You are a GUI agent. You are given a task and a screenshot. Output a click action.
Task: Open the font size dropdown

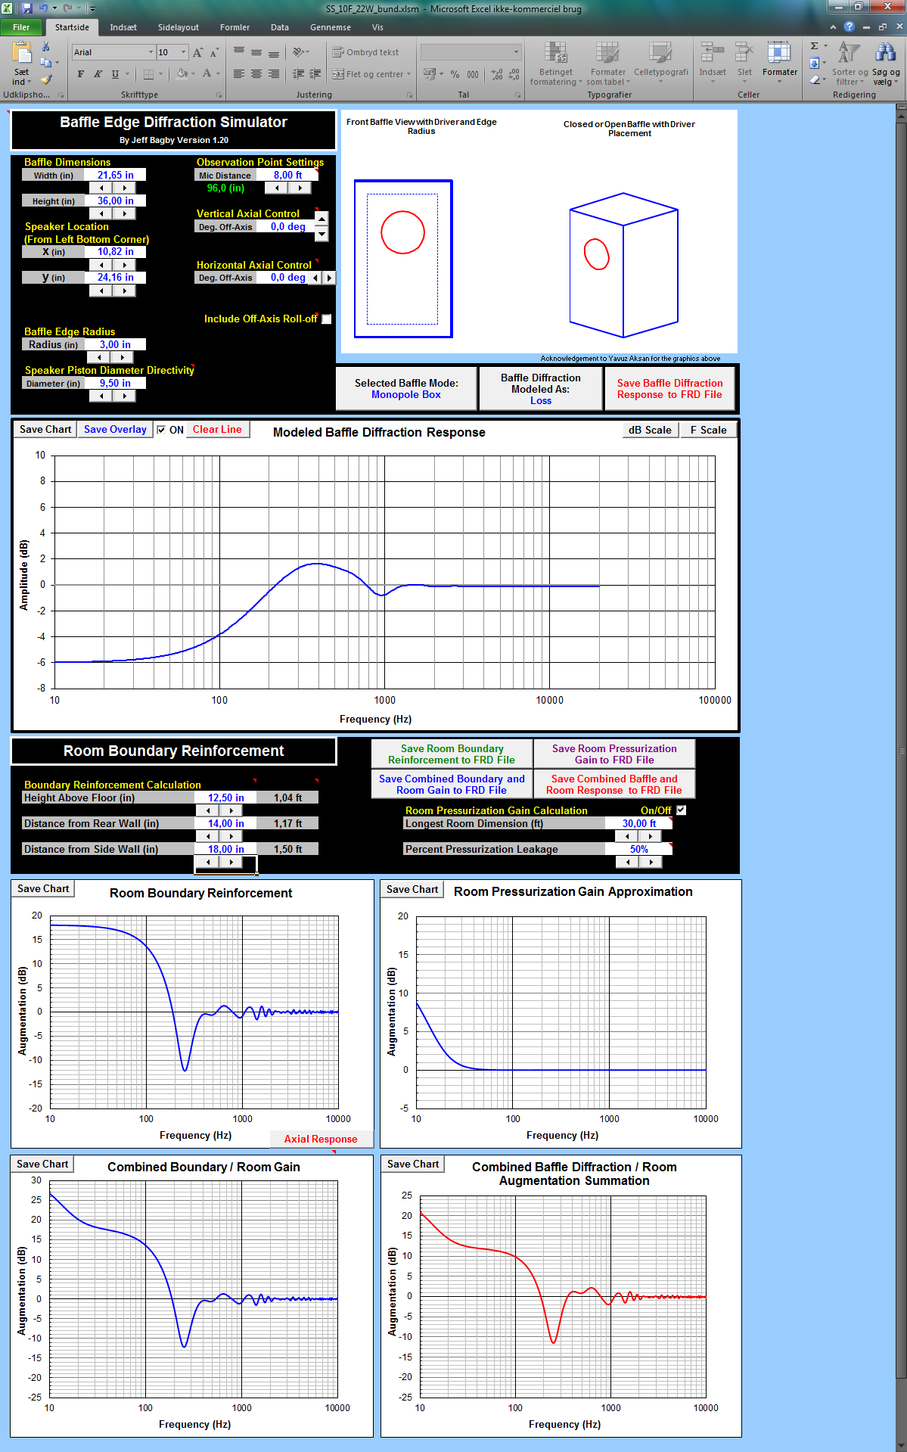click(x=183, y=52)
